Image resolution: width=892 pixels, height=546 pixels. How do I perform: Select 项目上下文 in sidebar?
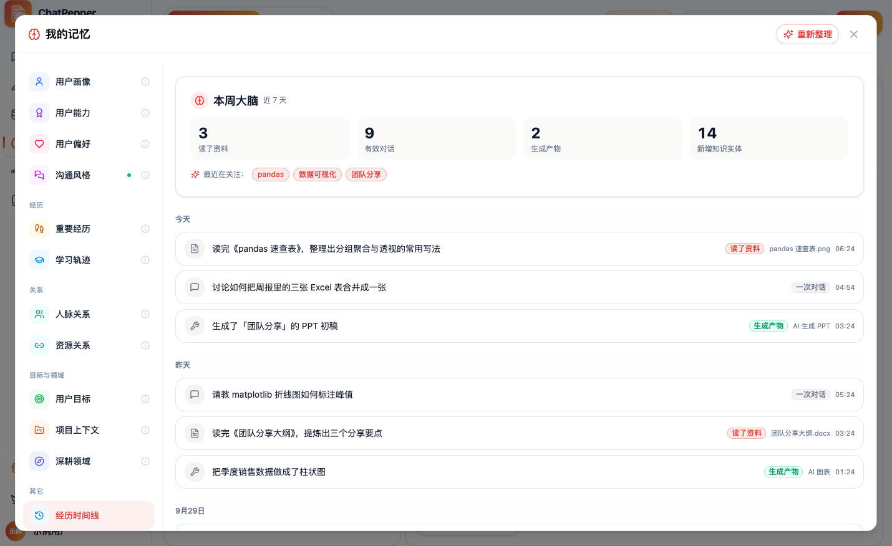tap(89, 430)
